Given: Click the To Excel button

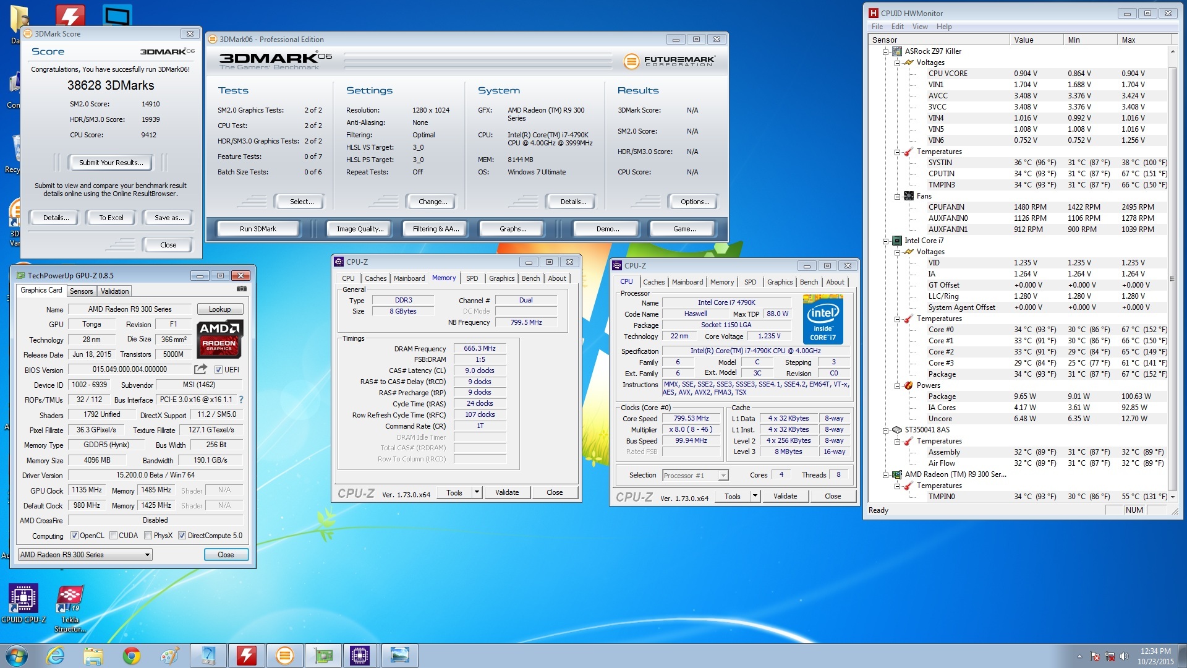Looking at the screenshot, I should pyautogui.click(x=111, y=218).
